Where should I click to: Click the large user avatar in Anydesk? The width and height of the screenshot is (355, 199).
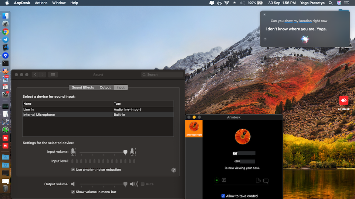coord(243,136)
